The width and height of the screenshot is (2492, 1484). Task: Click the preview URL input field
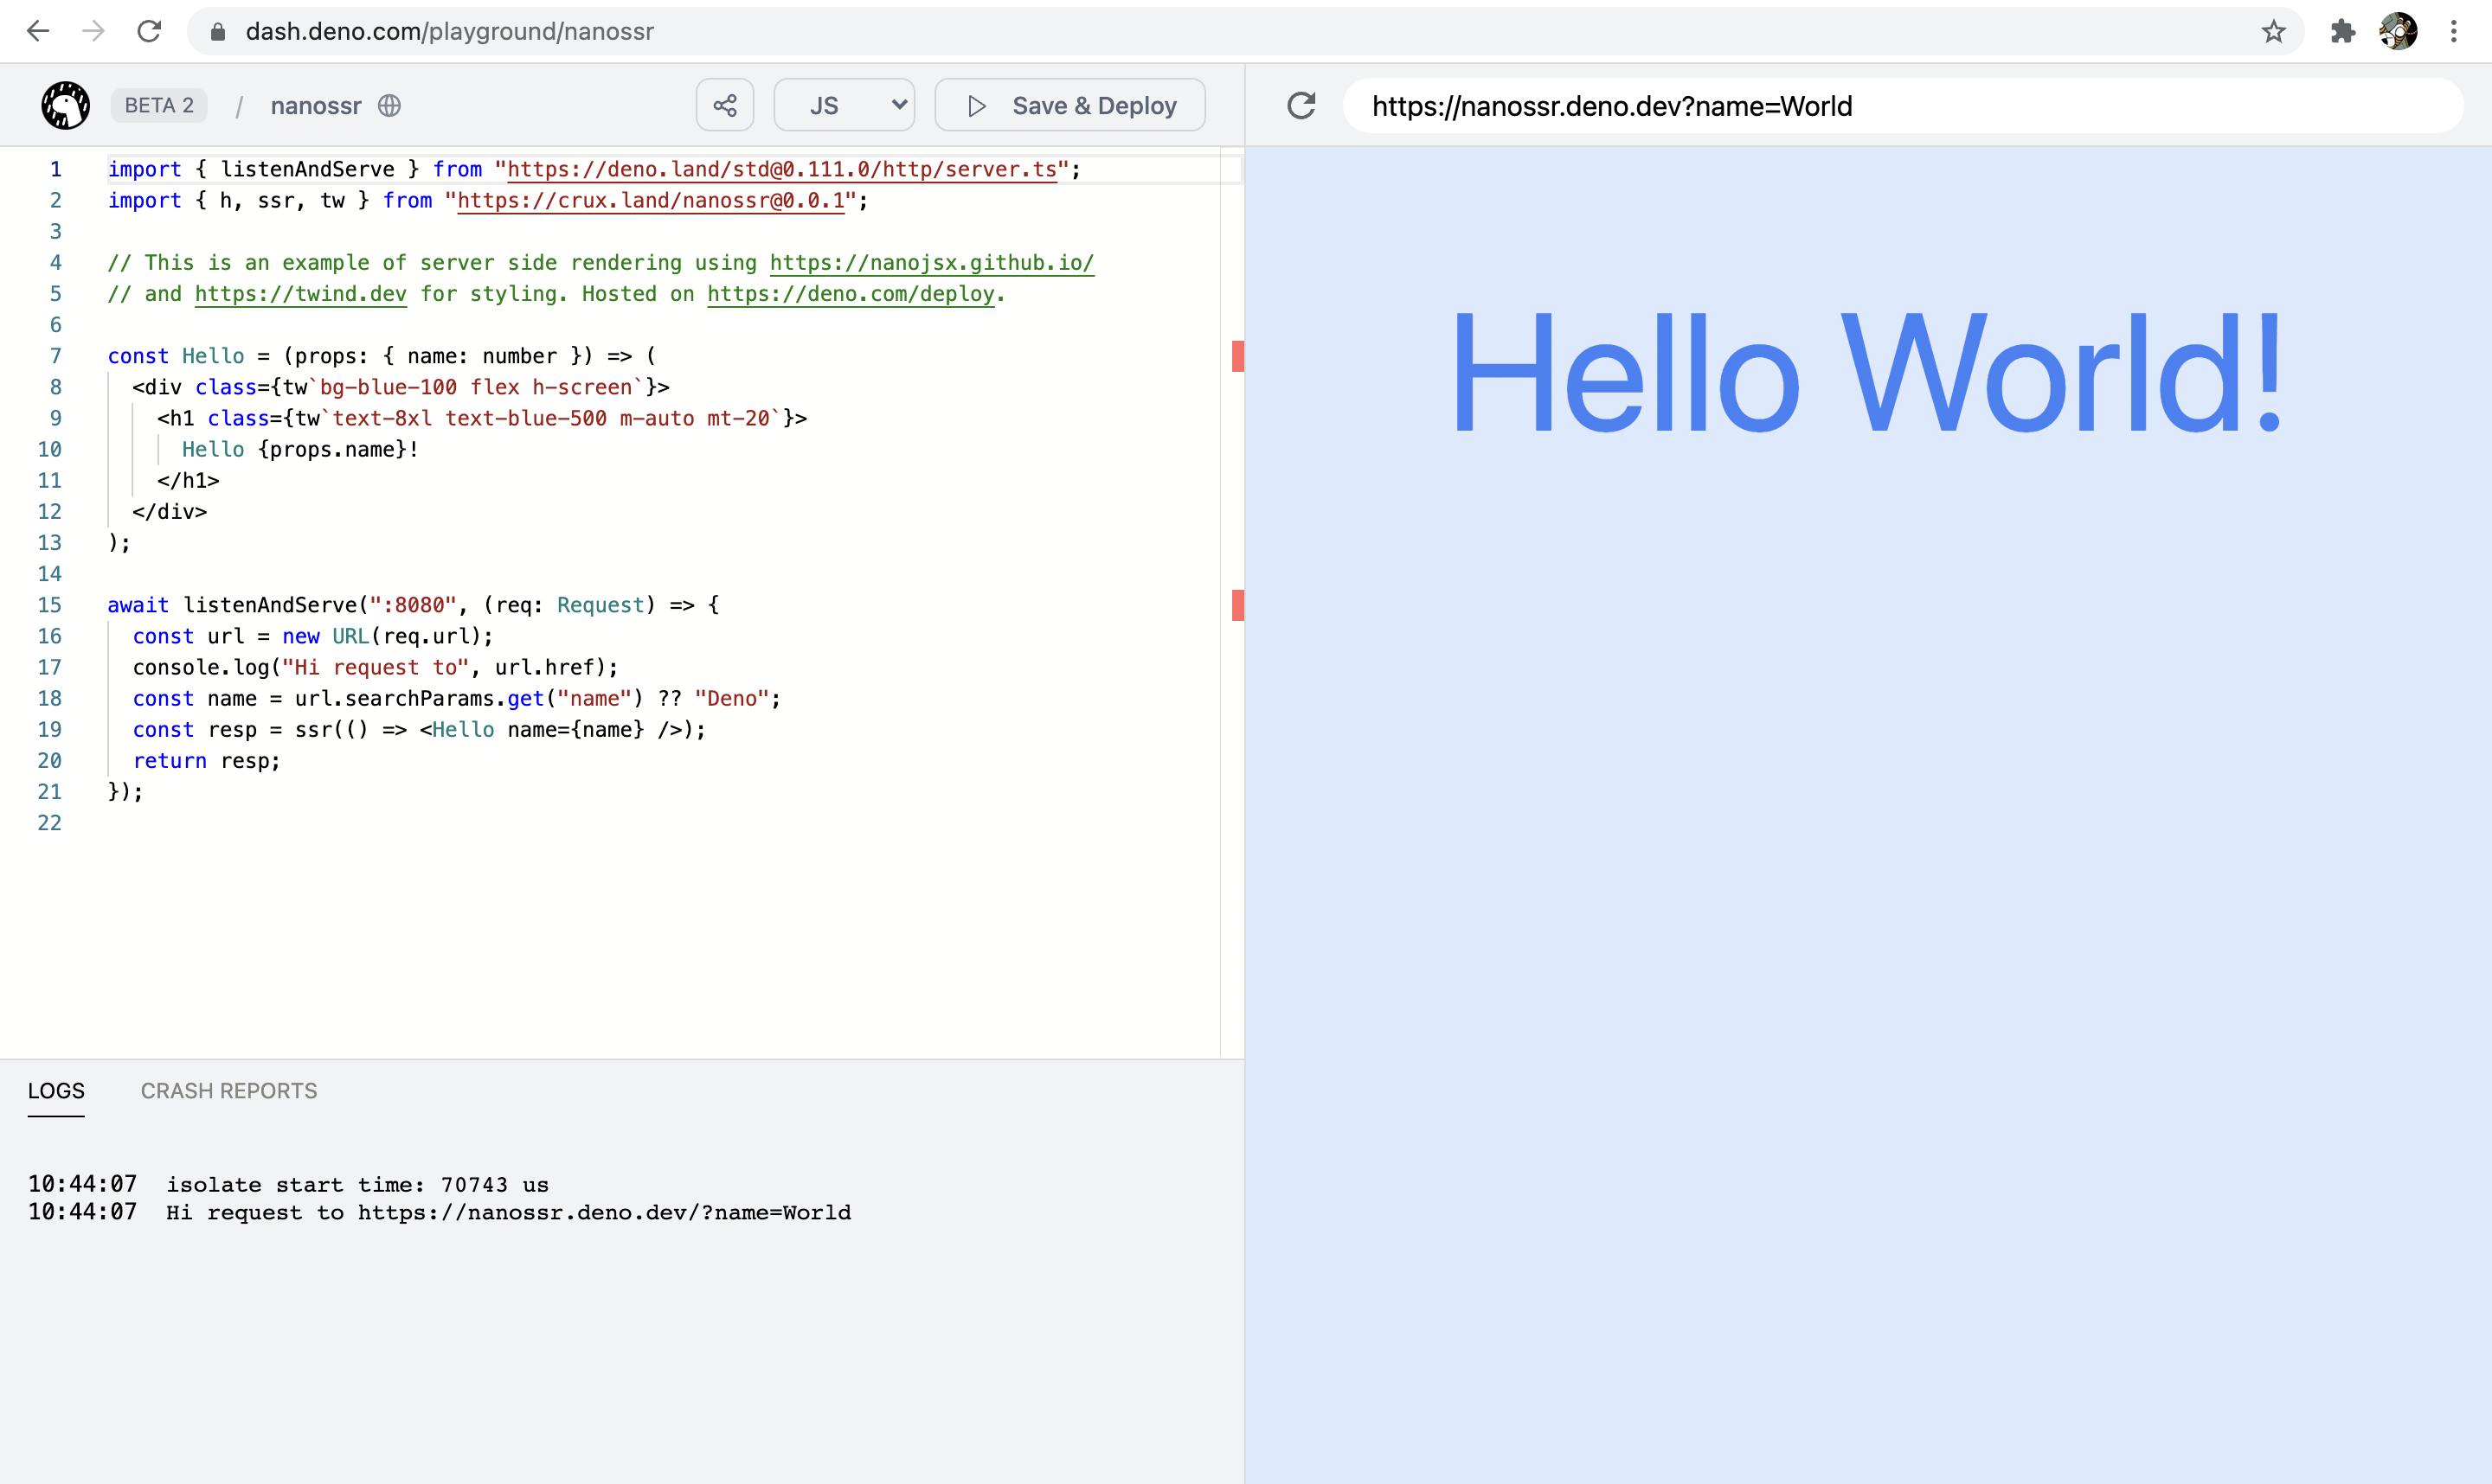[x=1901, y=106]
